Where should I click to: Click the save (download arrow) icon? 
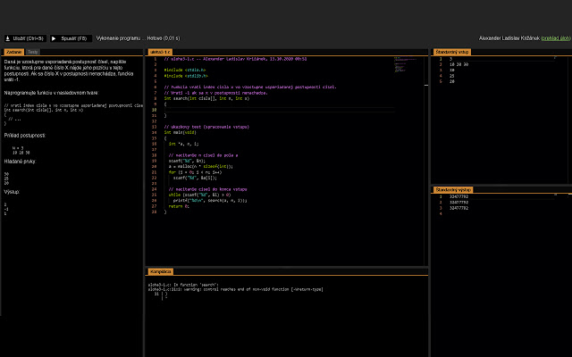click(x=8, y=39)
